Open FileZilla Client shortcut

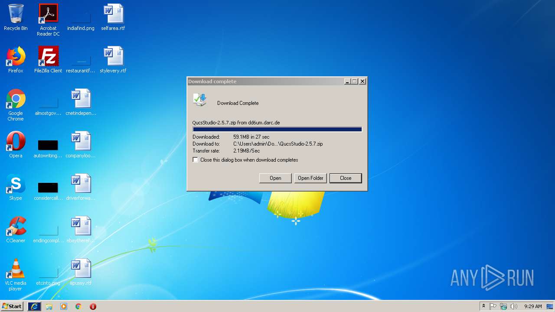[x=48, y=60]
